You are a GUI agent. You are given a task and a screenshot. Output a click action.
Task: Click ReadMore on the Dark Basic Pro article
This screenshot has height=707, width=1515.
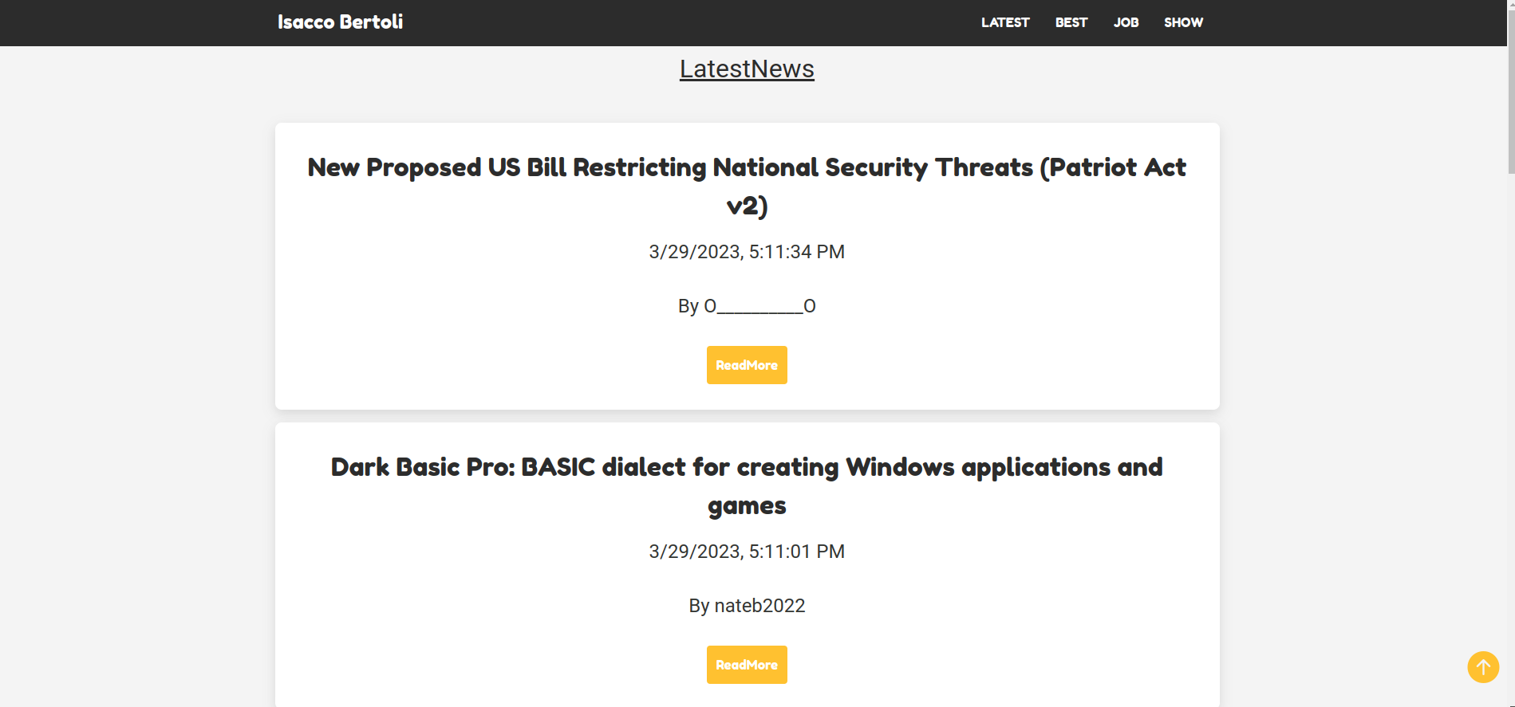tap(747, 665)
